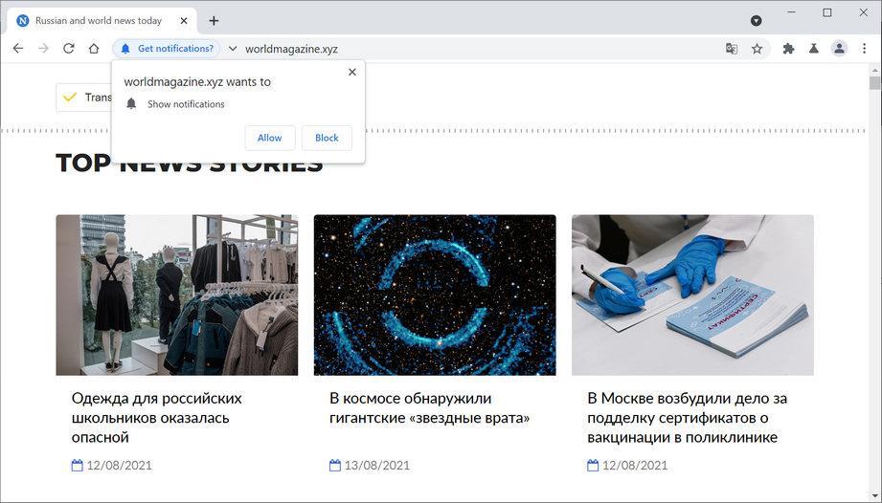Click the vertical scrollbar thumb
Viewport: 882px width, 503px height.
[874, 83]
